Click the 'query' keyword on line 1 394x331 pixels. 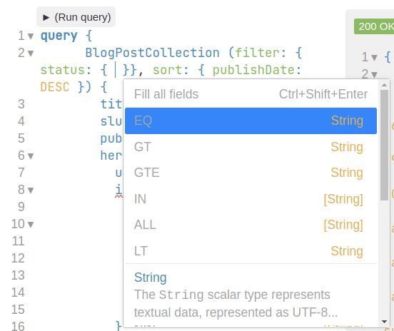59,36
